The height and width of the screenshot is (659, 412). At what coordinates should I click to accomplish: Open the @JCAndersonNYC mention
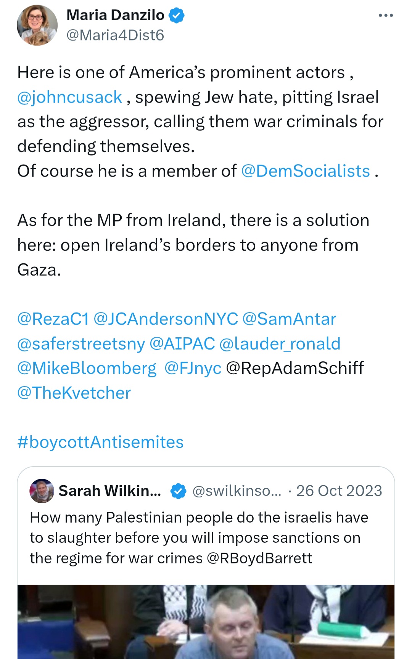tap(165, 319)
